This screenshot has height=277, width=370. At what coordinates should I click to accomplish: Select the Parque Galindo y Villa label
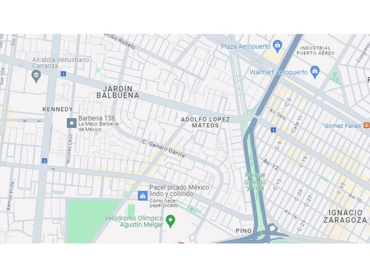pyautogui.click(x=255, y=181)
